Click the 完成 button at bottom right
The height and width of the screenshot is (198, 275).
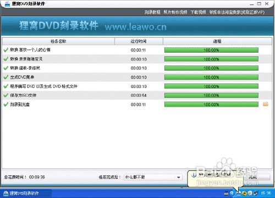[x=257, y=177]
